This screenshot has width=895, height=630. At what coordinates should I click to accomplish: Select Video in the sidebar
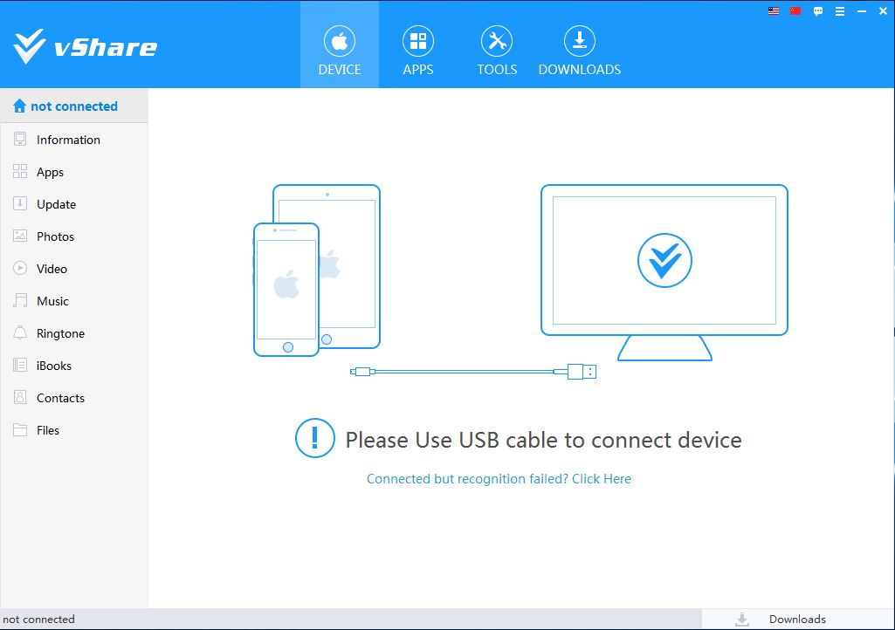[x=74, y=269]
